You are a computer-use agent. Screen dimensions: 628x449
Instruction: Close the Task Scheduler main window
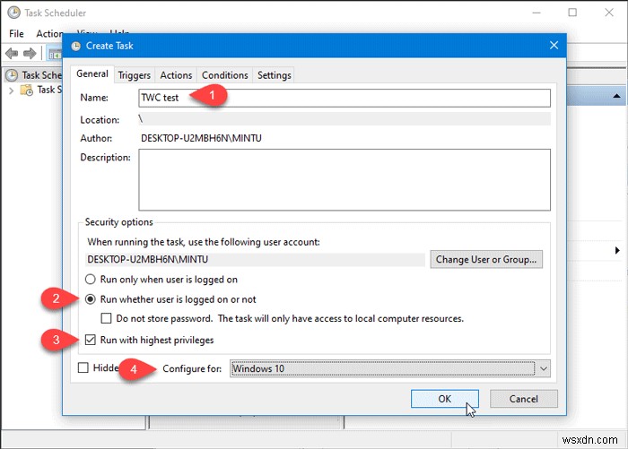click(609, 13)
